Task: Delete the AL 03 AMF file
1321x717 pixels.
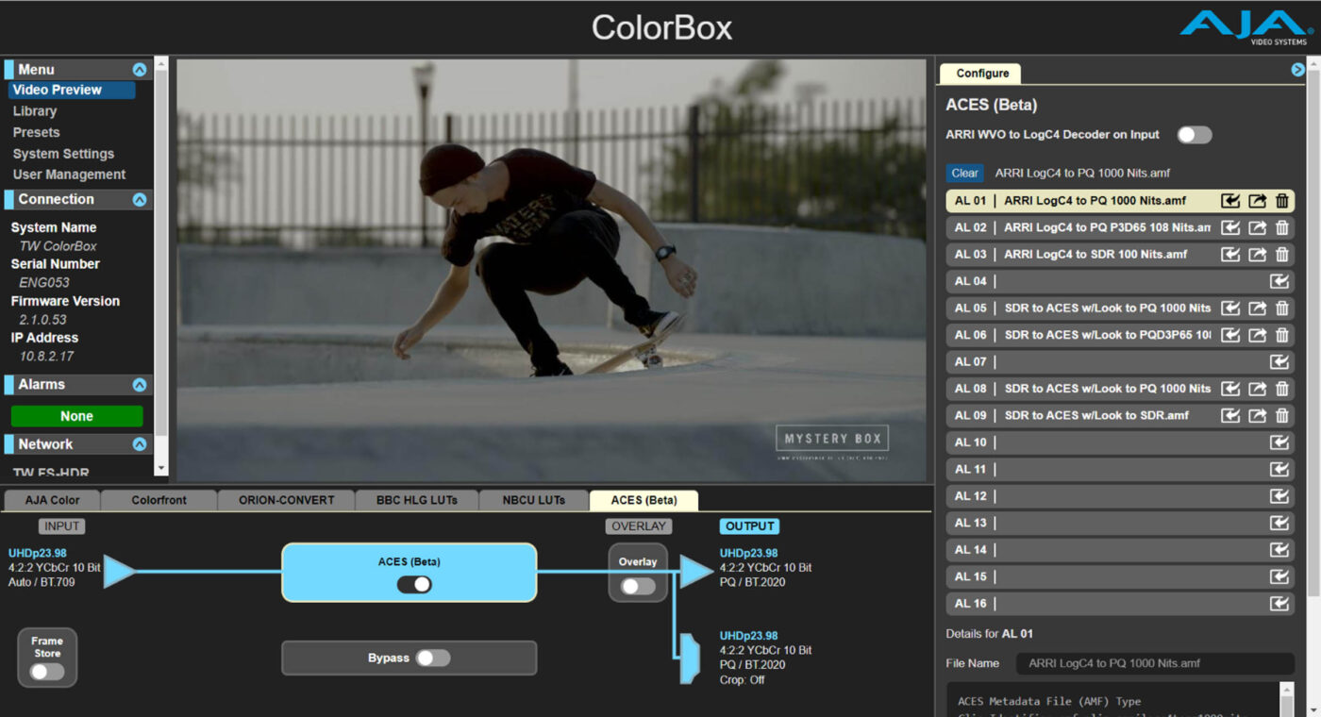Action: tap(1282, 254)
